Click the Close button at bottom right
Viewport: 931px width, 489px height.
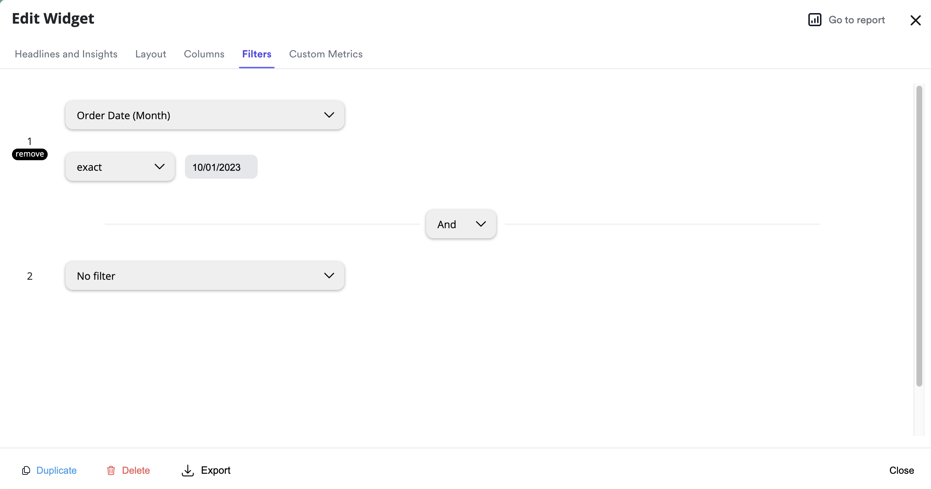[901, 470]
